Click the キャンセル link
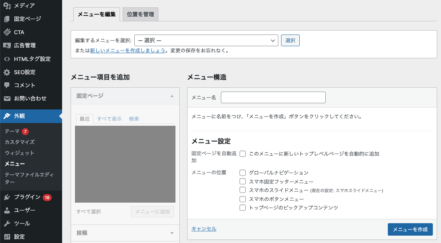Viewport: 441px width, 243px height. click(x=204, y=229)
